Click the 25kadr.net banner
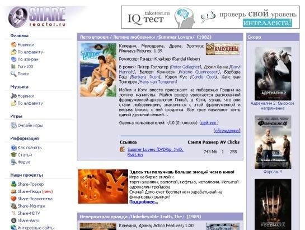305x230 pixels. point(223,227)
